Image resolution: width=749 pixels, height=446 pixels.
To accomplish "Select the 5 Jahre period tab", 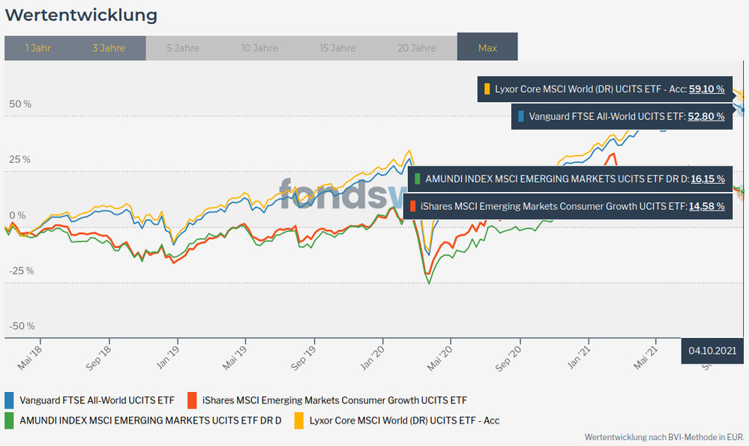I will [x=183, y=48].
